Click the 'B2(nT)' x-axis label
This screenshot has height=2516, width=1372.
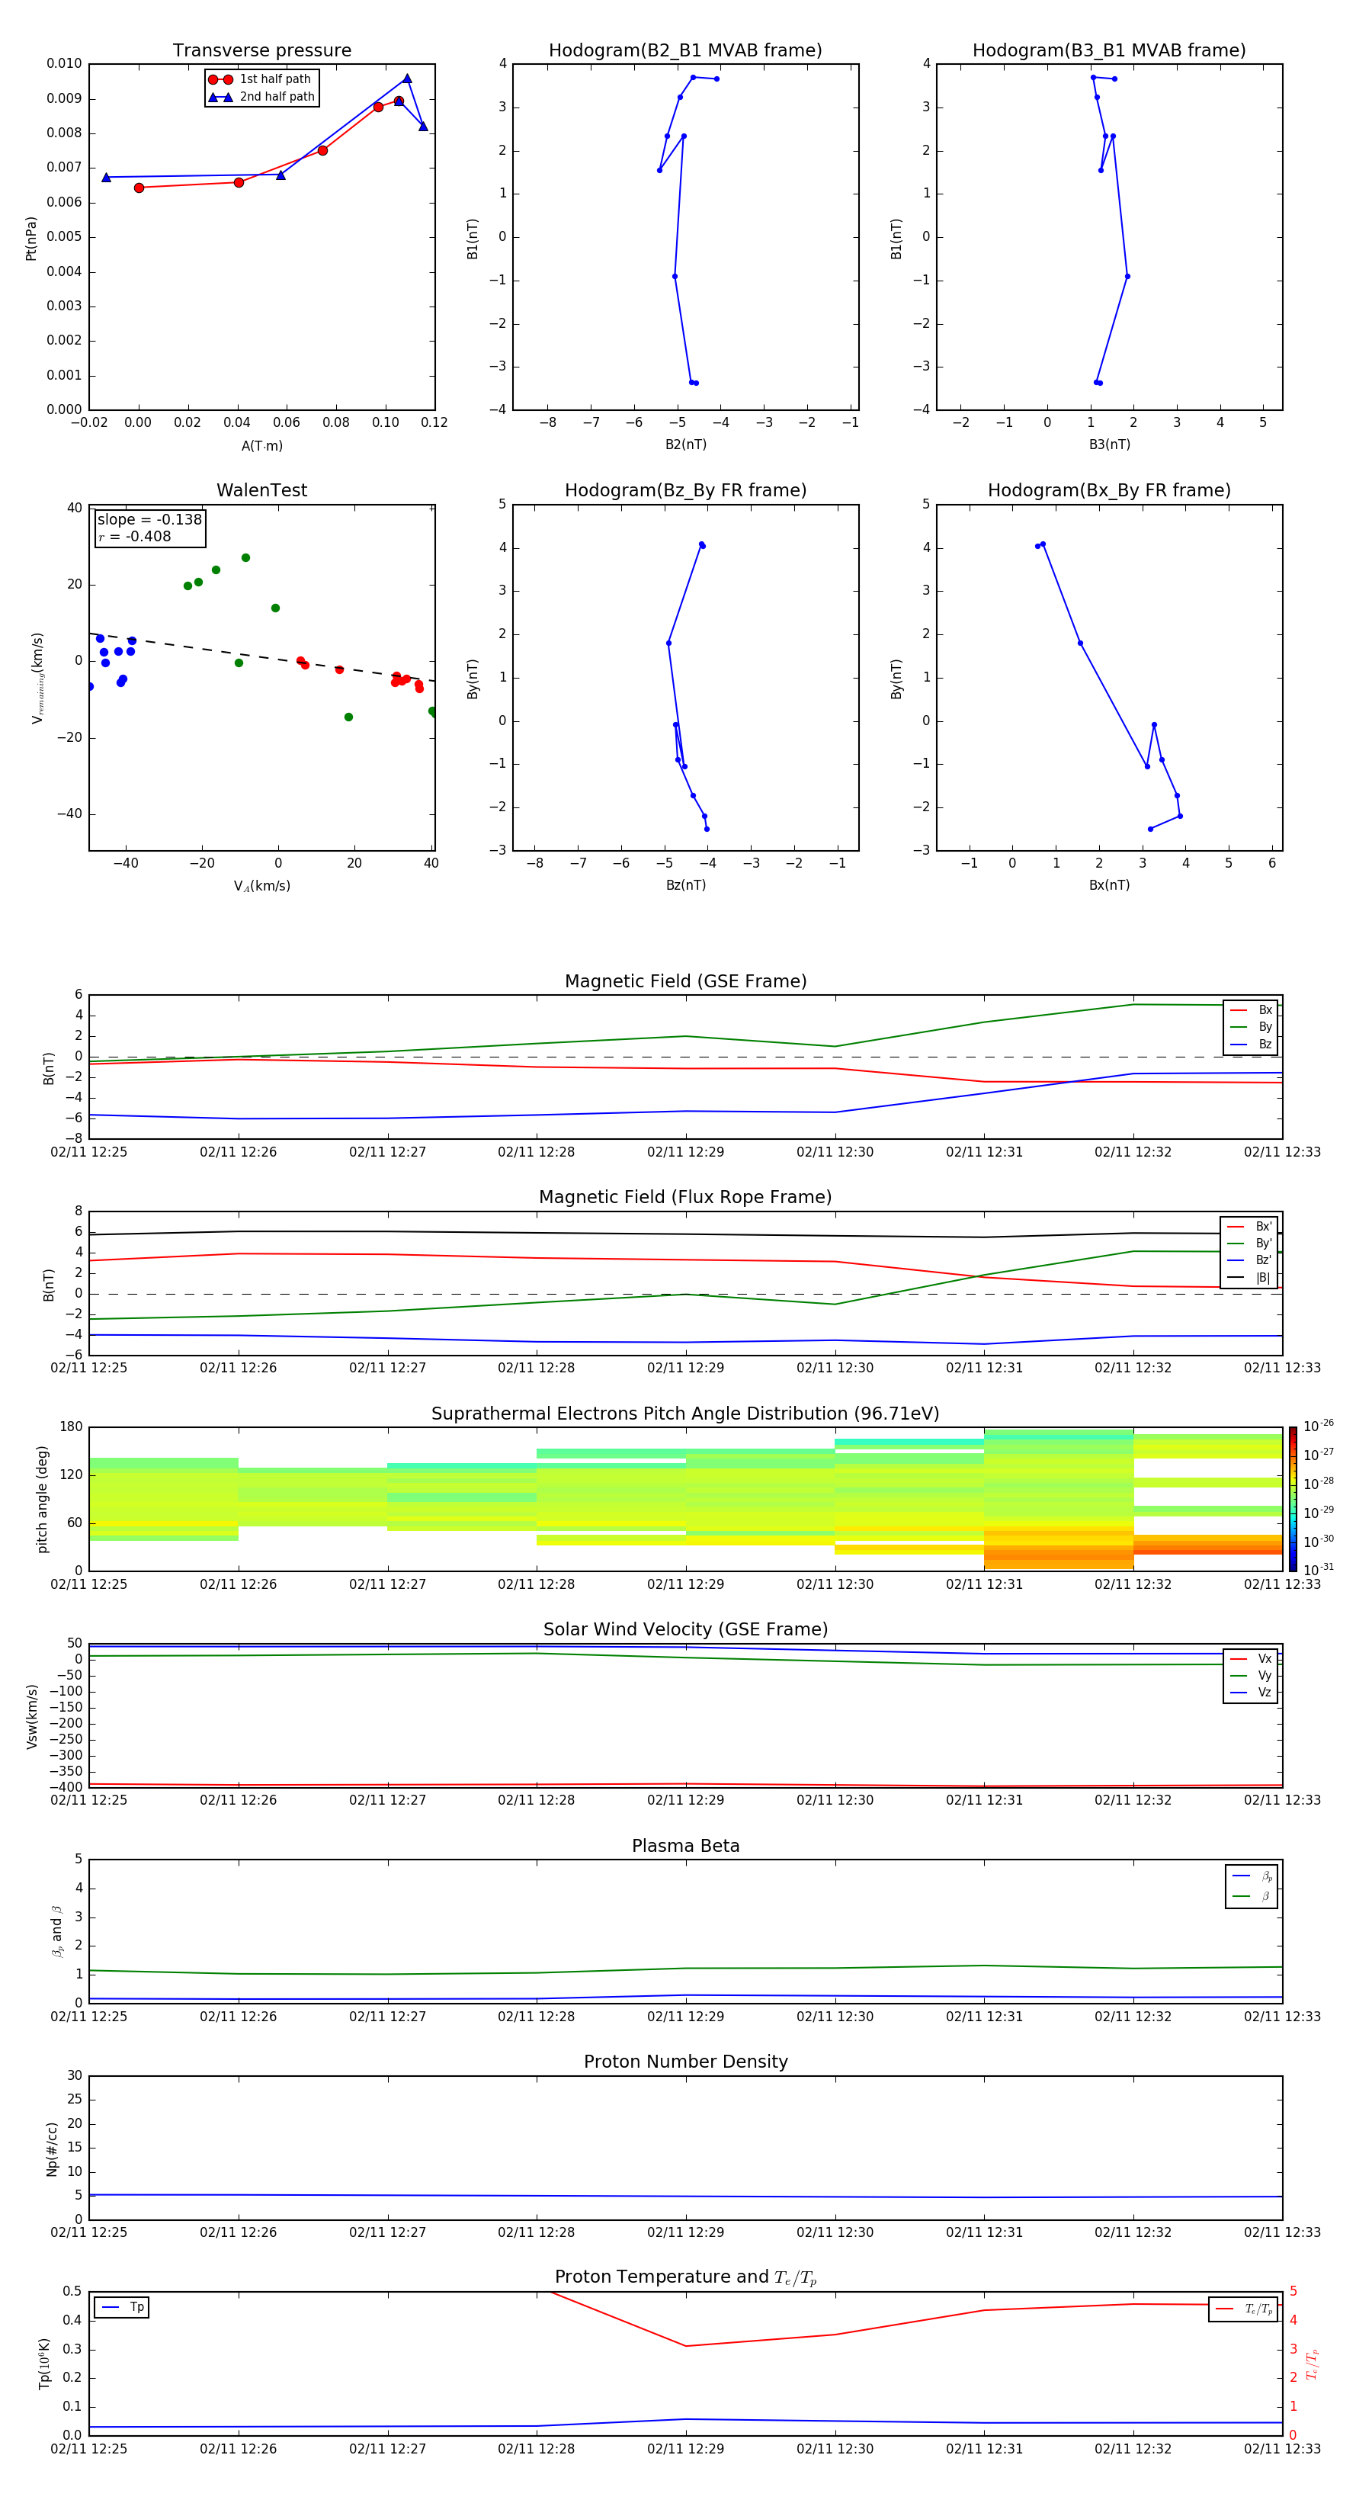click(685, 444)
